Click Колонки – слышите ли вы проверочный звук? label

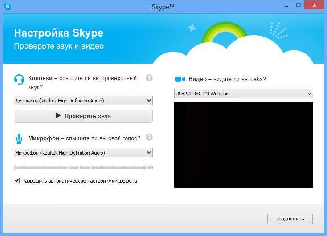coord(82,82)
